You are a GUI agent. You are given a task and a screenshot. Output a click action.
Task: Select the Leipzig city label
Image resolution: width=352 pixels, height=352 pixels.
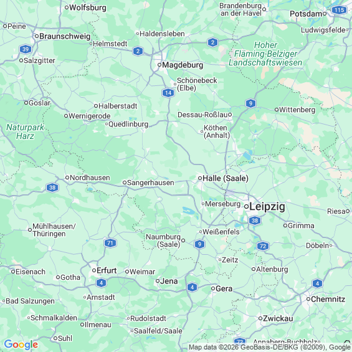(267, 206)
